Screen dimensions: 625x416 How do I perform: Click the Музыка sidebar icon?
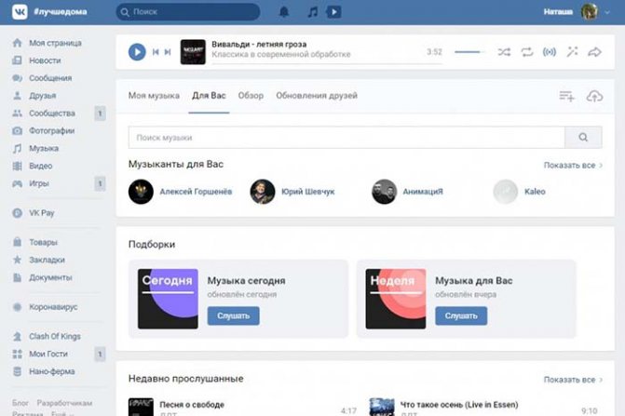[17, 149]
